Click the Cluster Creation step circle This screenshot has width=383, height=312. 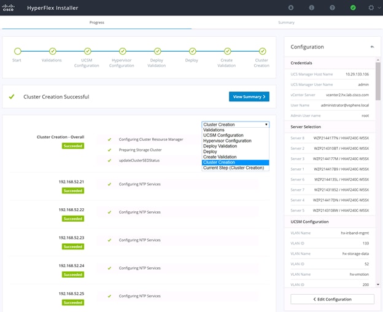click(262, 51)
